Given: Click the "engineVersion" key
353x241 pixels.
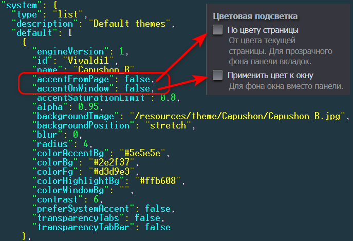Looking at the screenshot, I should (70, 51).
